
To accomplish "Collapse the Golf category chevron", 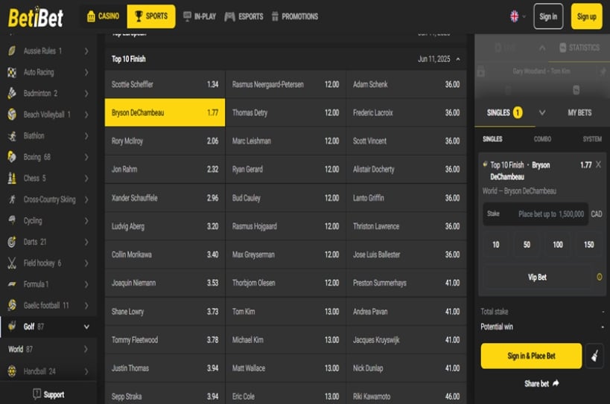I will click(x=86, y=327).
